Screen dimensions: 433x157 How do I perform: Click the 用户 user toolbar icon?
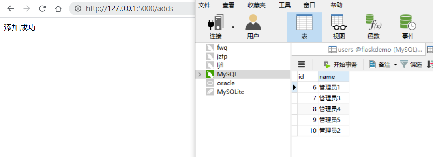pyautogui.click(x=253, y=27)
